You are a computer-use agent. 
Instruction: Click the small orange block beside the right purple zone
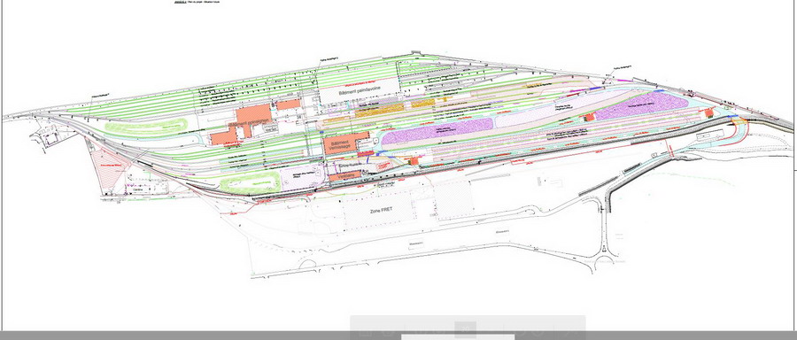click(589, 118)
